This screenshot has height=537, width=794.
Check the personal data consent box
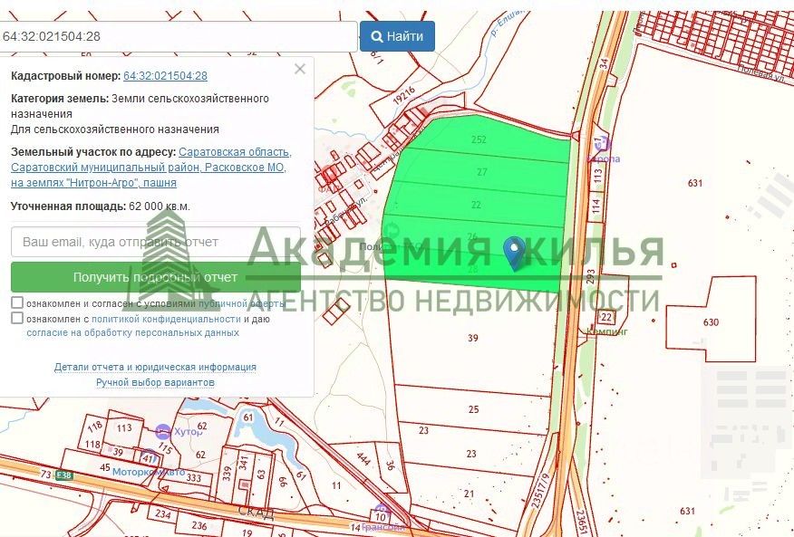(x=17, y=318)
